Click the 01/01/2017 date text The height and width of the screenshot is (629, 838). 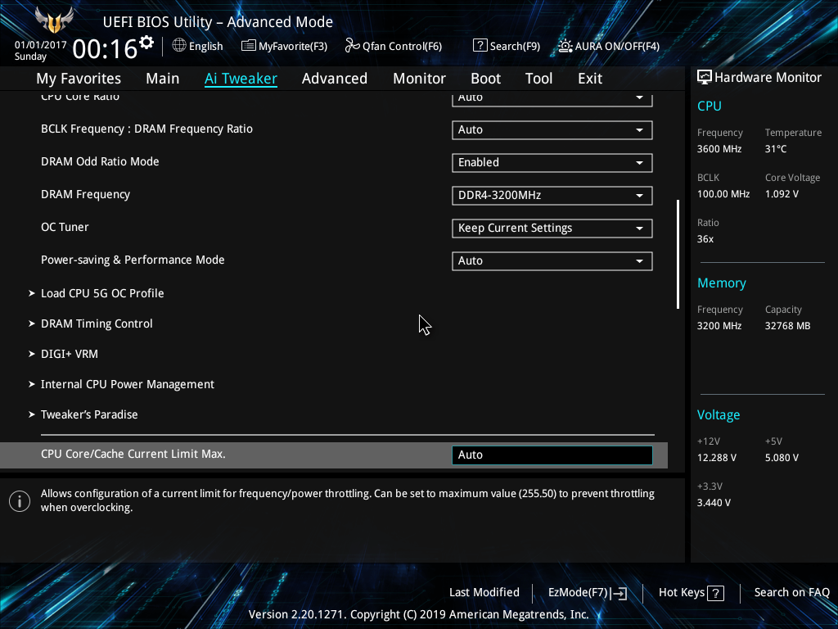pos(41,45)
